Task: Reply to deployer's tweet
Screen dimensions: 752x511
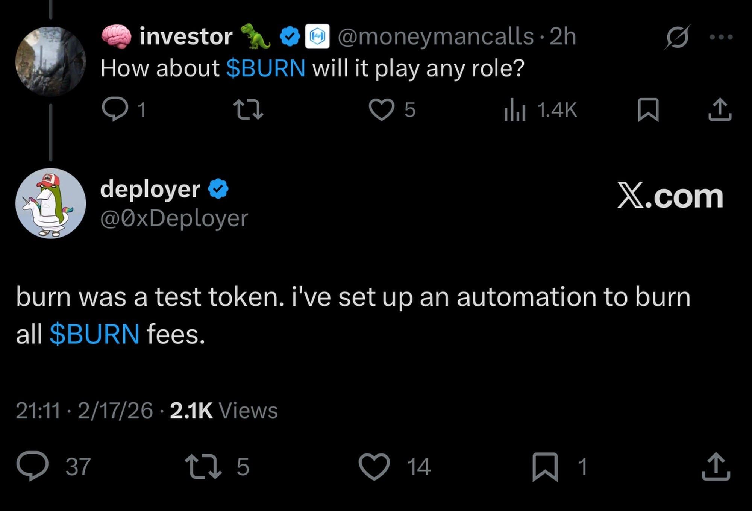Action: [32, 466]
